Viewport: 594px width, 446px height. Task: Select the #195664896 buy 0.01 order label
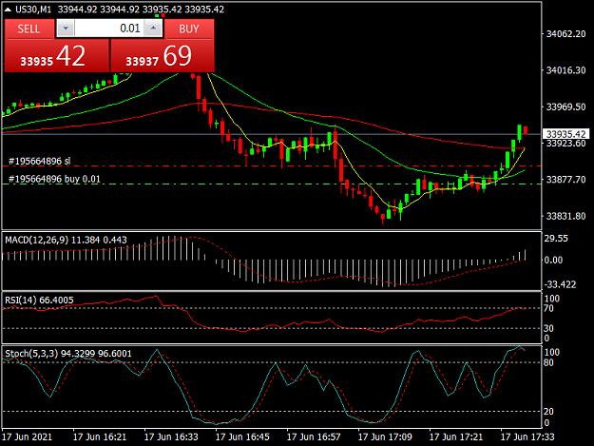pos(54,179)
